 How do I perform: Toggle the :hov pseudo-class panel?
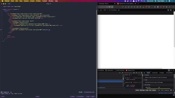click(x=134, y=73)
